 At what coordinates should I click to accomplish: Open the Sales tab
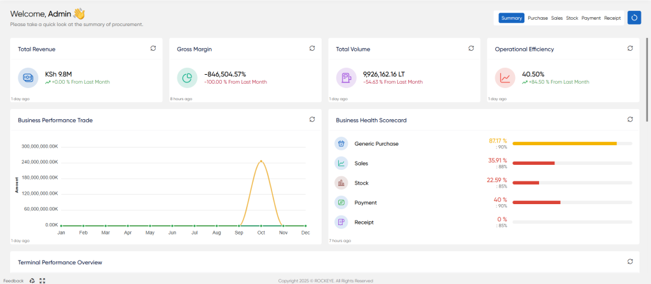point(557,18)
